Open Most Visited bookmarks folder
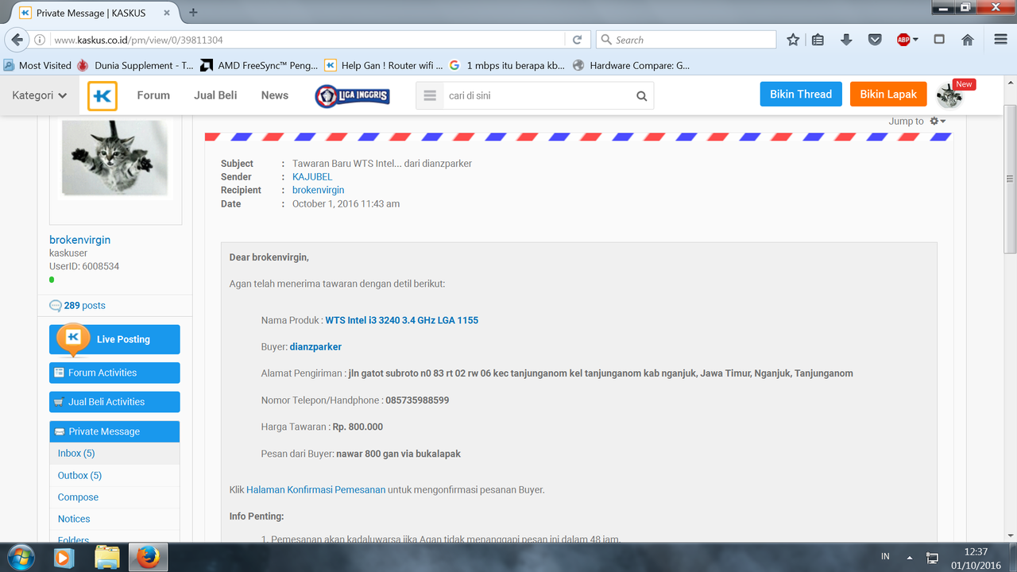 (37, 65)
